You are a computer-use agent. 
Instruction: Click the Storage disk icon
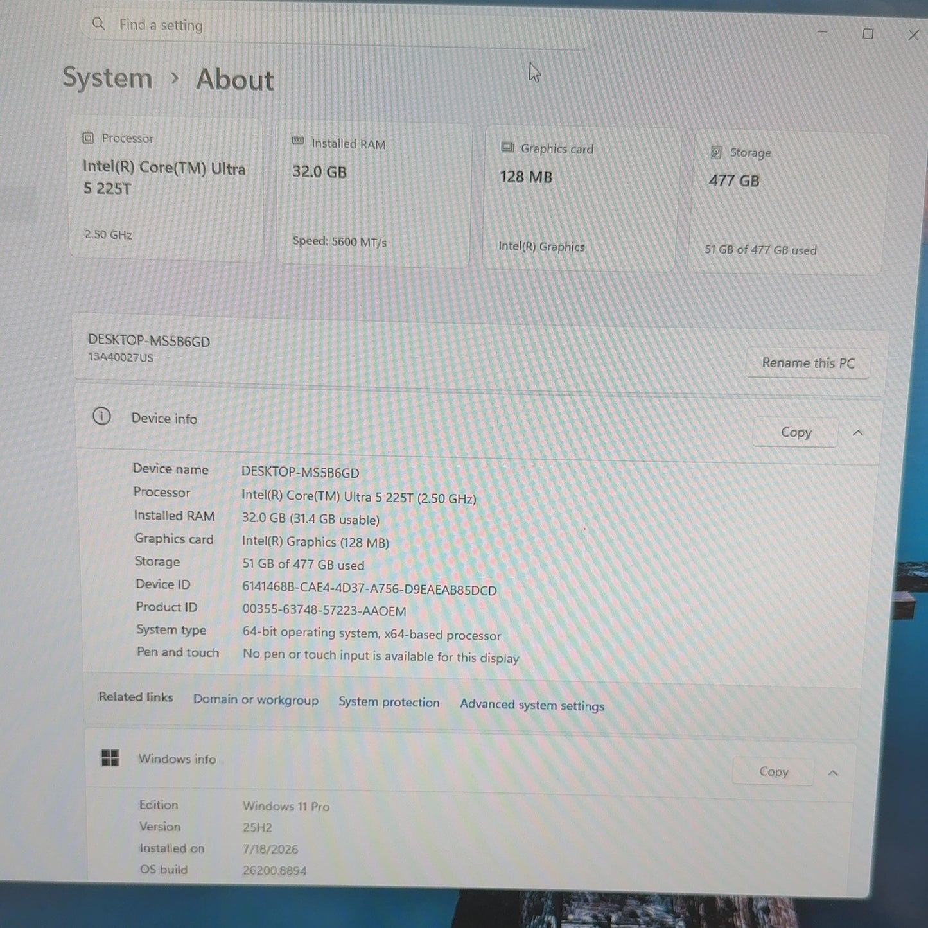[x=716, y=152]
